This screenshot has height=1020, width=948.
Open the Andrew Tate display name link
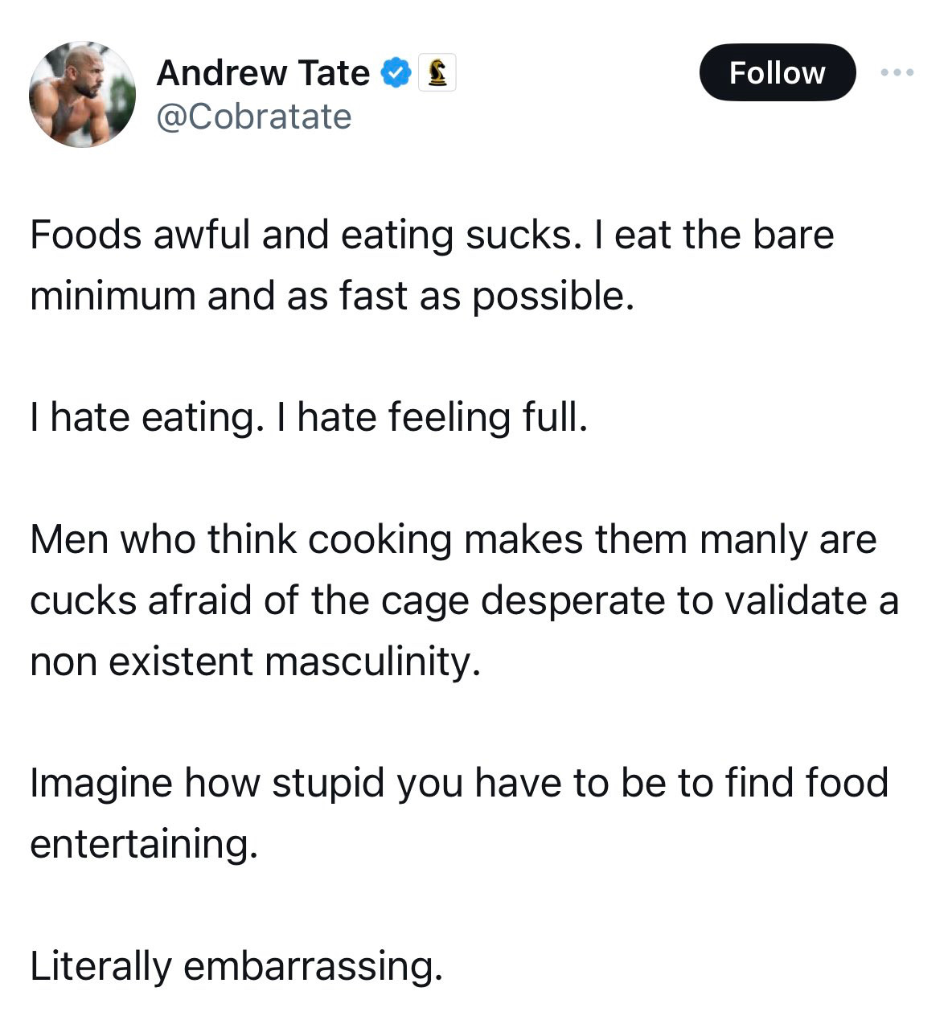263,72
